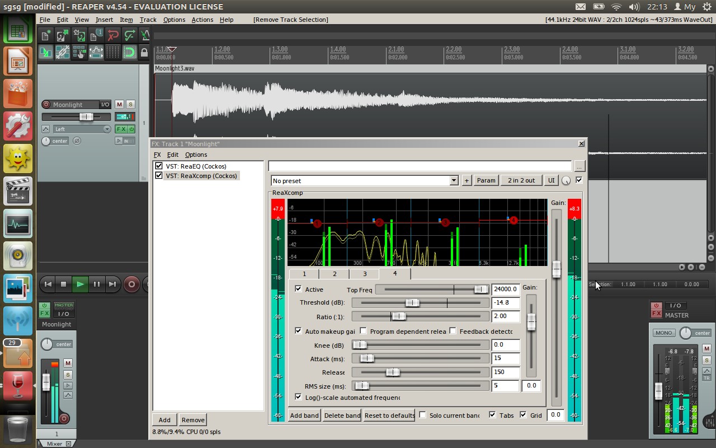Screen dimensions: 716x448
Task: Click Reset to defaults button
Action: [x=389, y=415]
